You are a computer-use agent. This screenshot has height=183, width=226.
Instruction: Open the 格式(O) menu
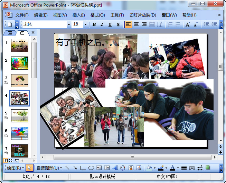click(97, 15)
